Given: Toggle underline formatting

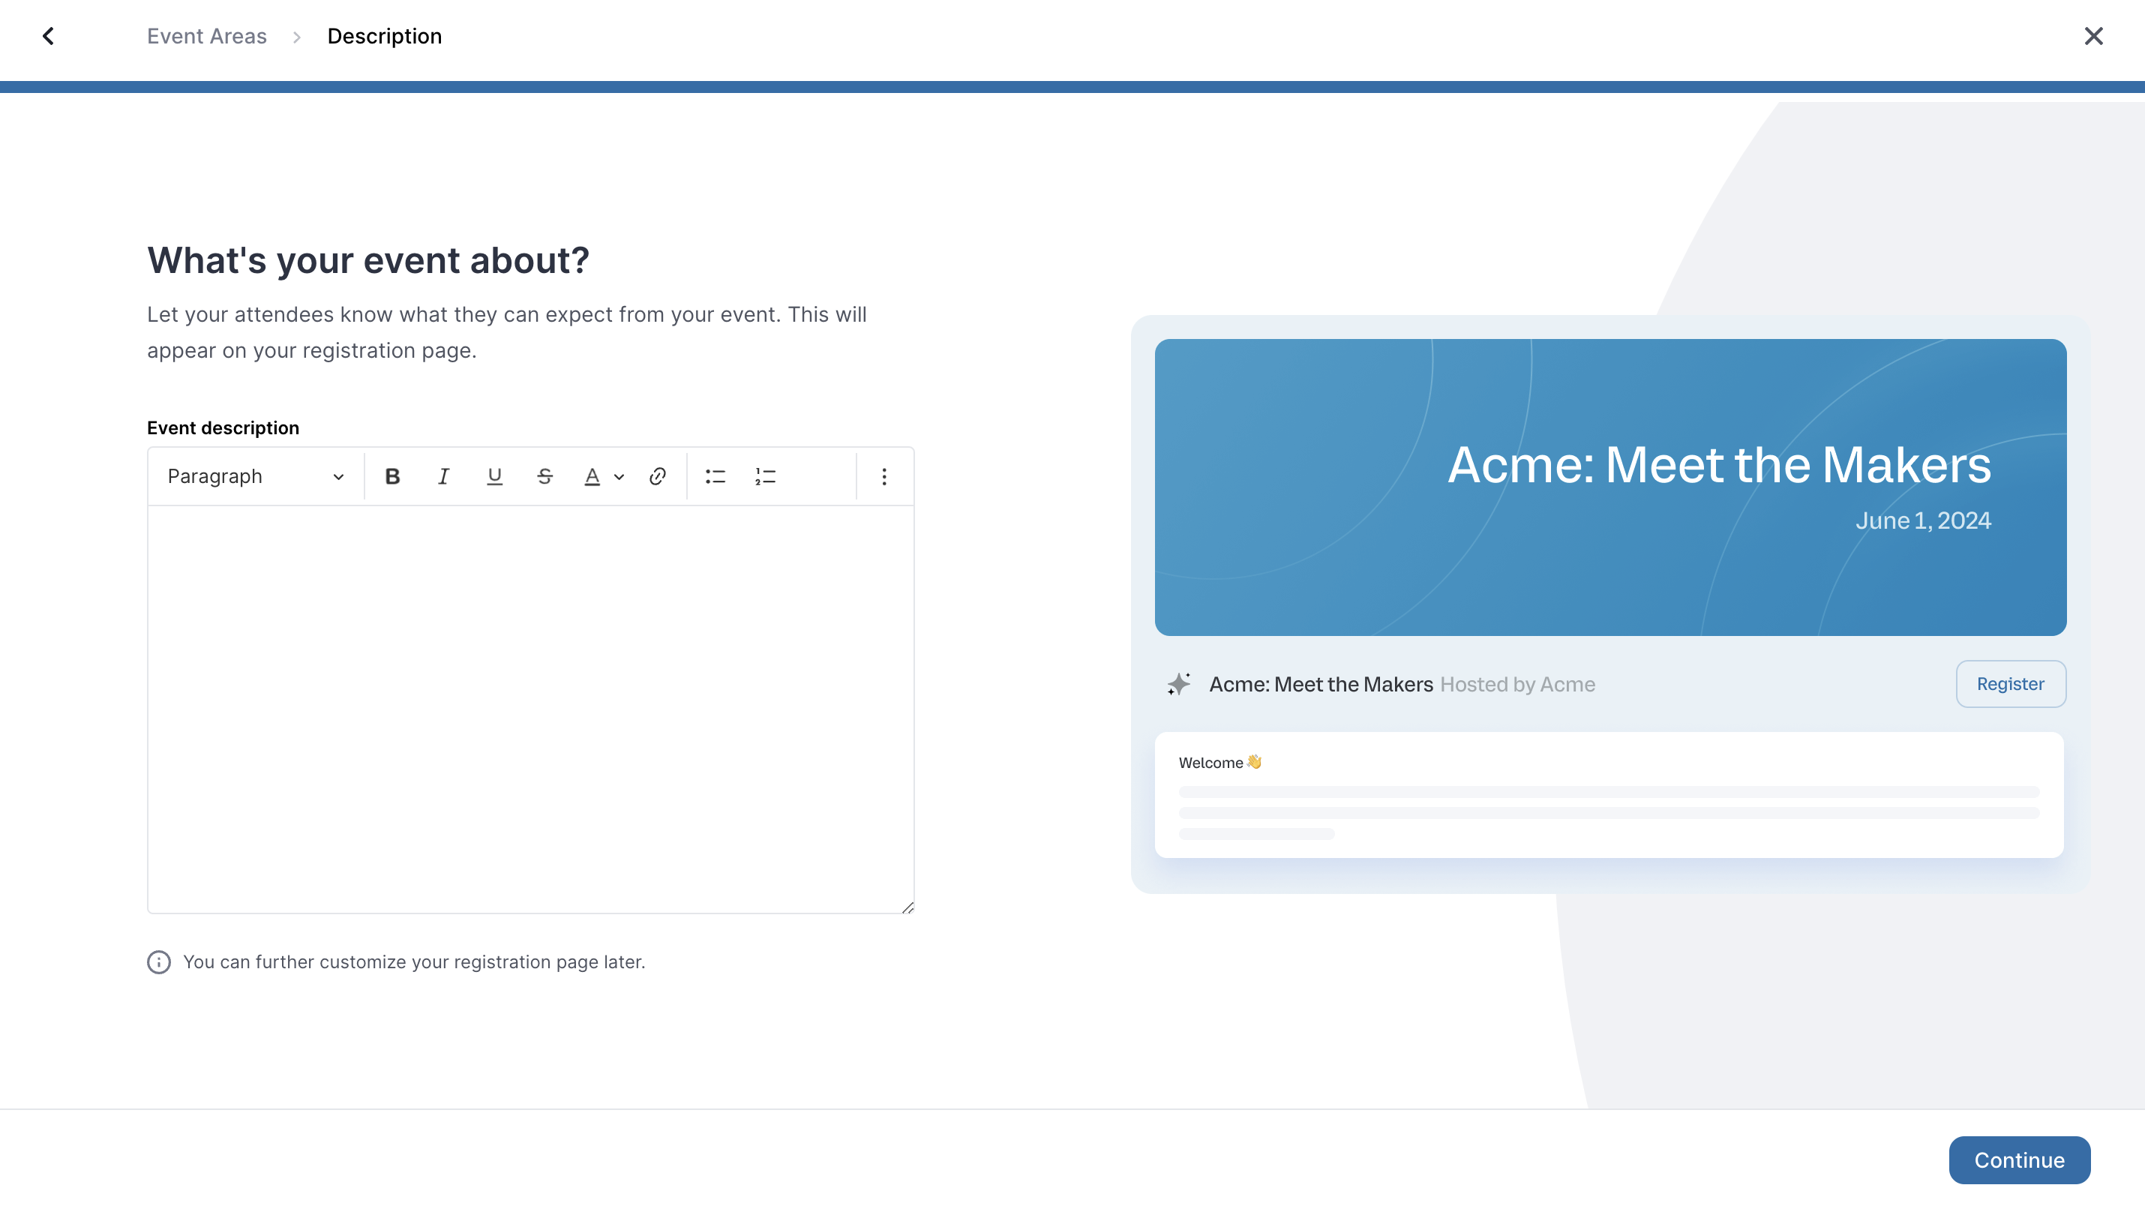Looking at the screenshot, I should coord(493,476).
